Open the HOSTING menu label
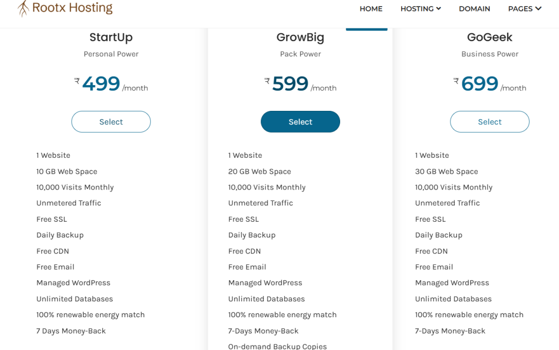 pyautogui.click(x=417, y=9)
